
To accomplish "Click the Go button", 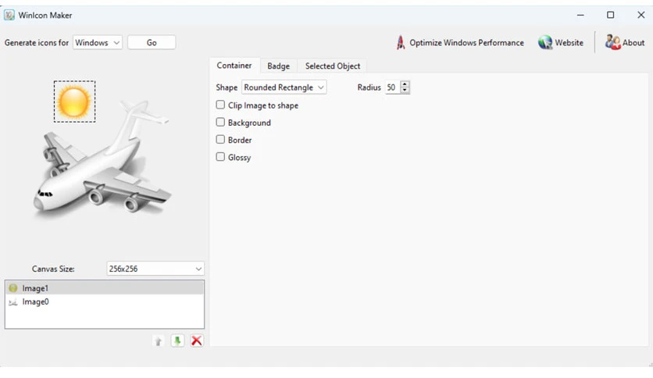I will [152, 42].
